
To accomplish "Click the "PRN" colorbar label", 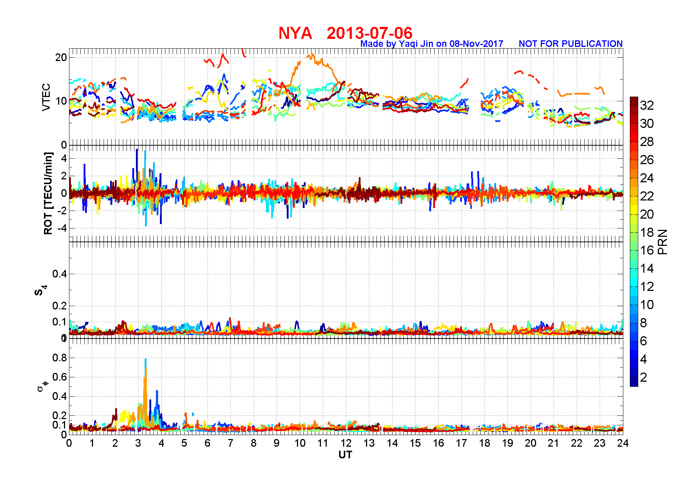I will [663, 242].
